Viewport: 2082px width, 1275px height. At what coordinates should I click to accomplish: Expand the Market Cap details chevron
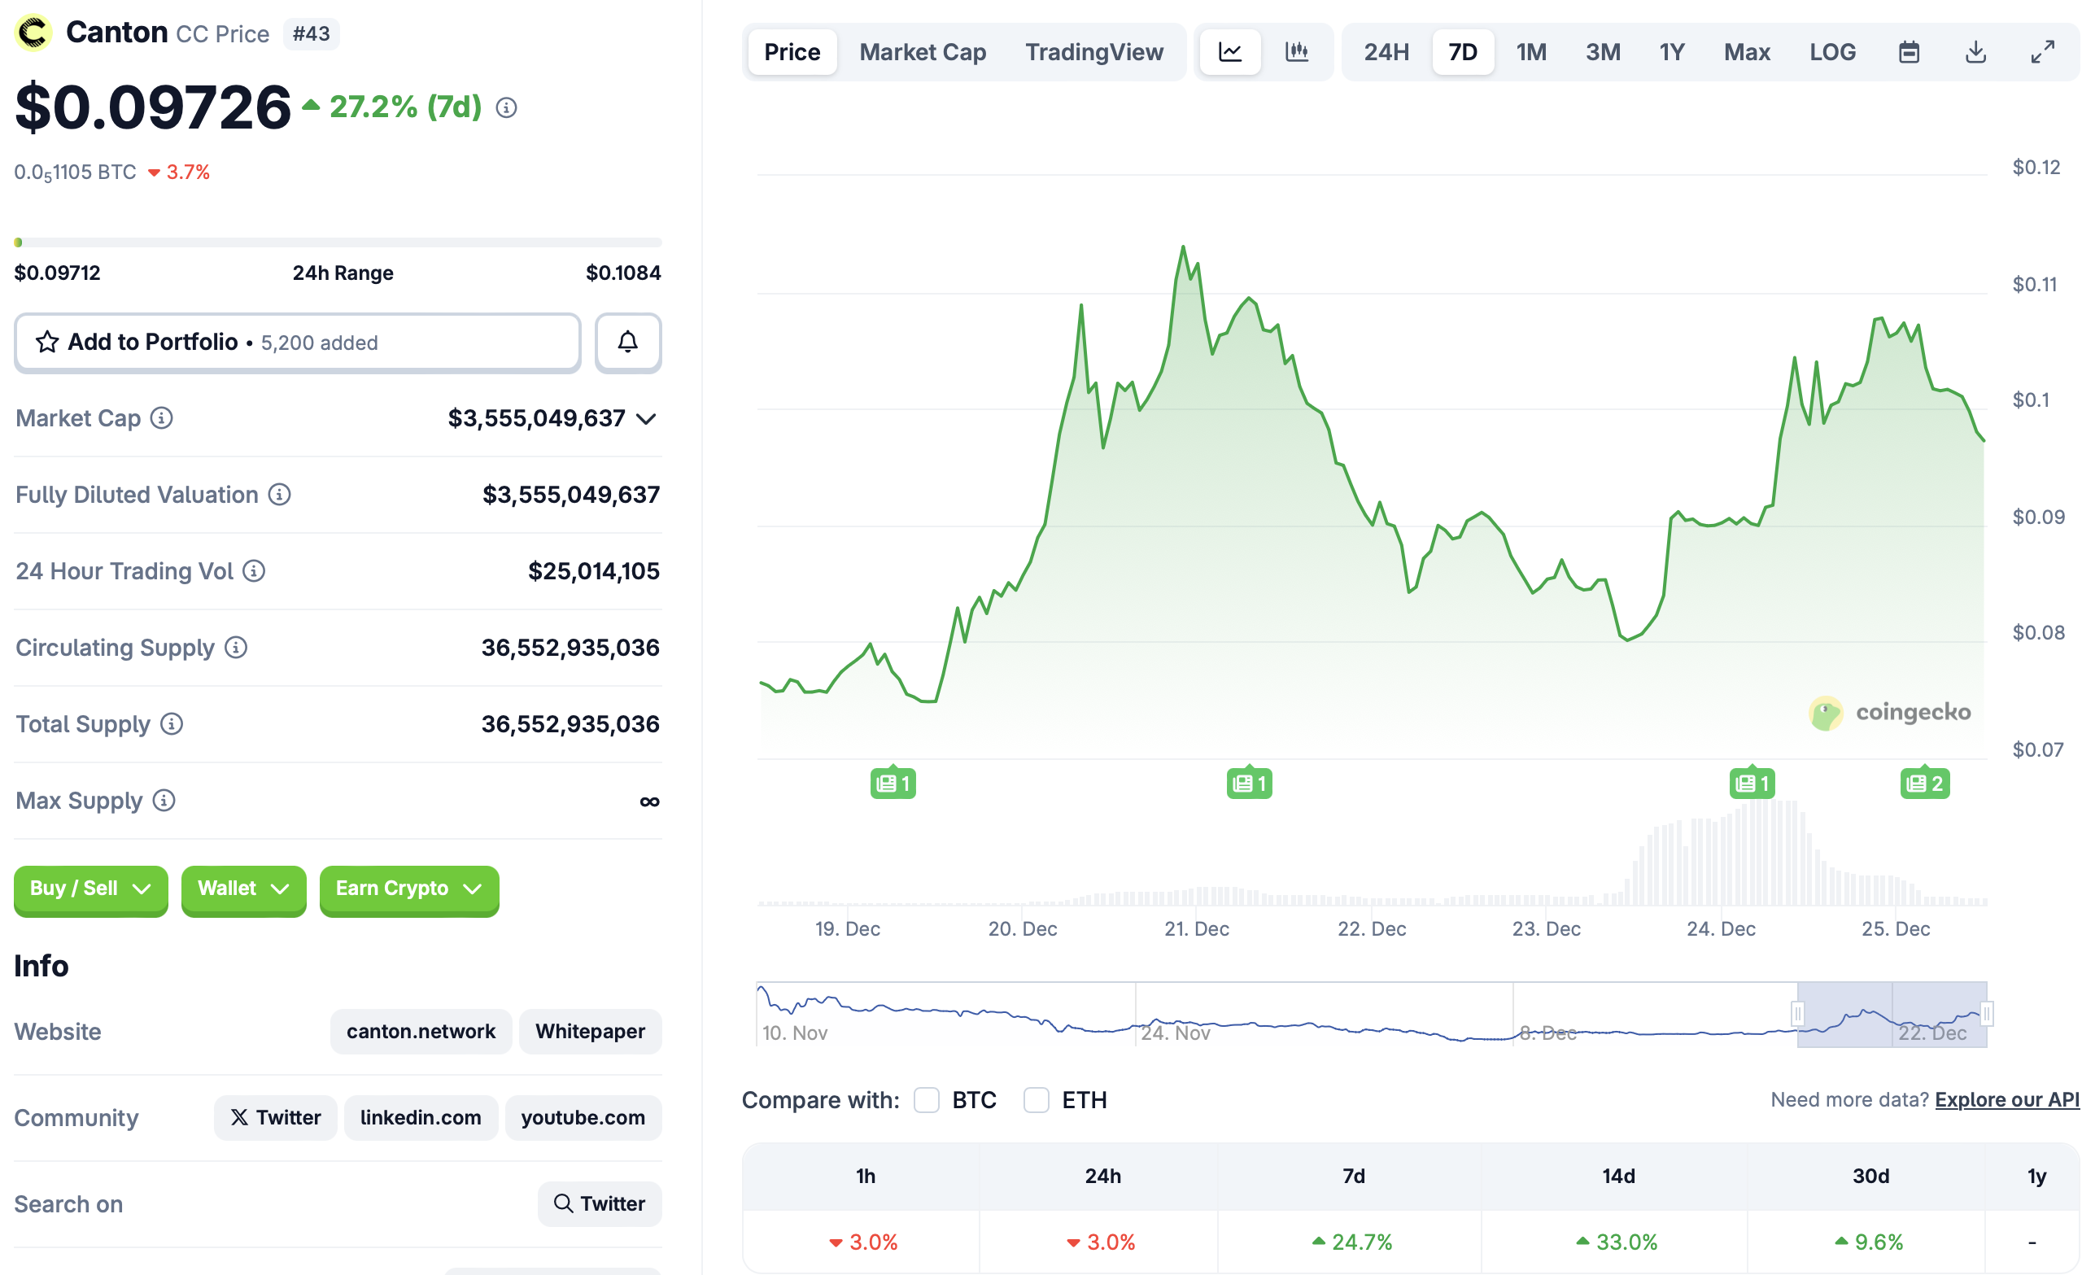646,418
